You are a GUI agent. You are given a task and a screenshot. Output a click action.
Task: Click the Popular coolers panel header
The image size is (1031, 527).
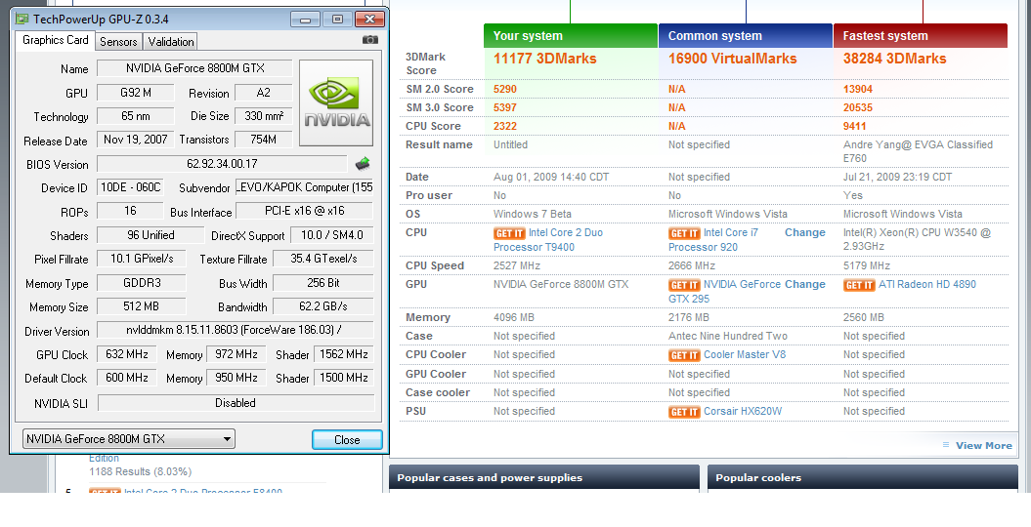pos(862,478)
